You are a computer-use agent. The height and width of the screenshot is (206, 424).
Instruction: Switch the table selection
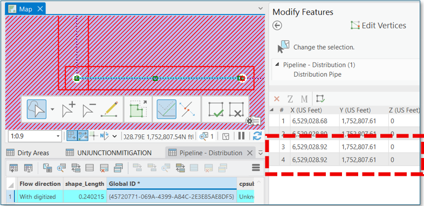tap(76, 168)
